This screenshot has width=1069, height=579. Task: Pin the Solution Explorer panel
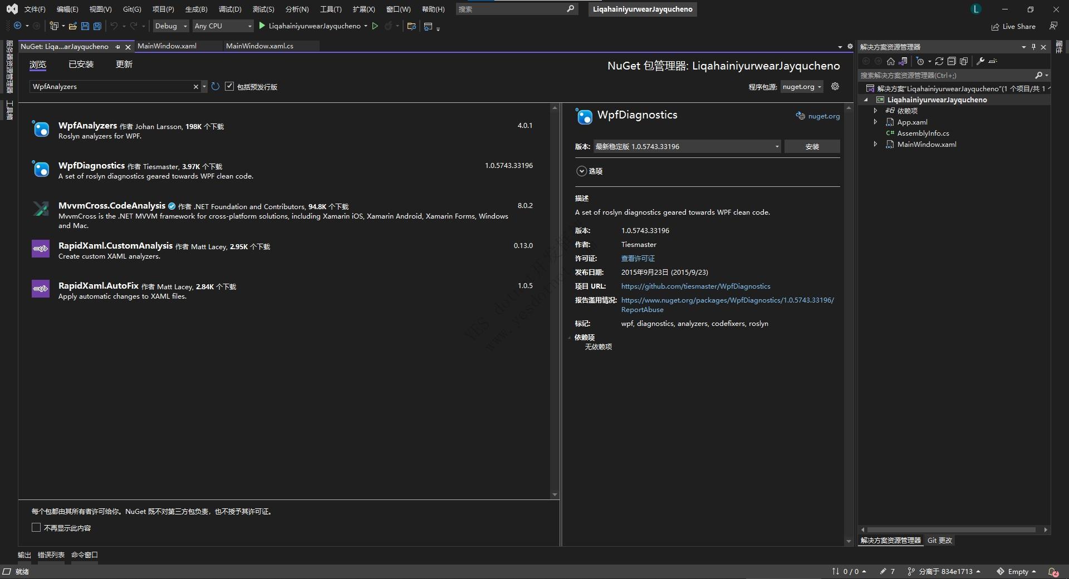tap(1033, 47)
